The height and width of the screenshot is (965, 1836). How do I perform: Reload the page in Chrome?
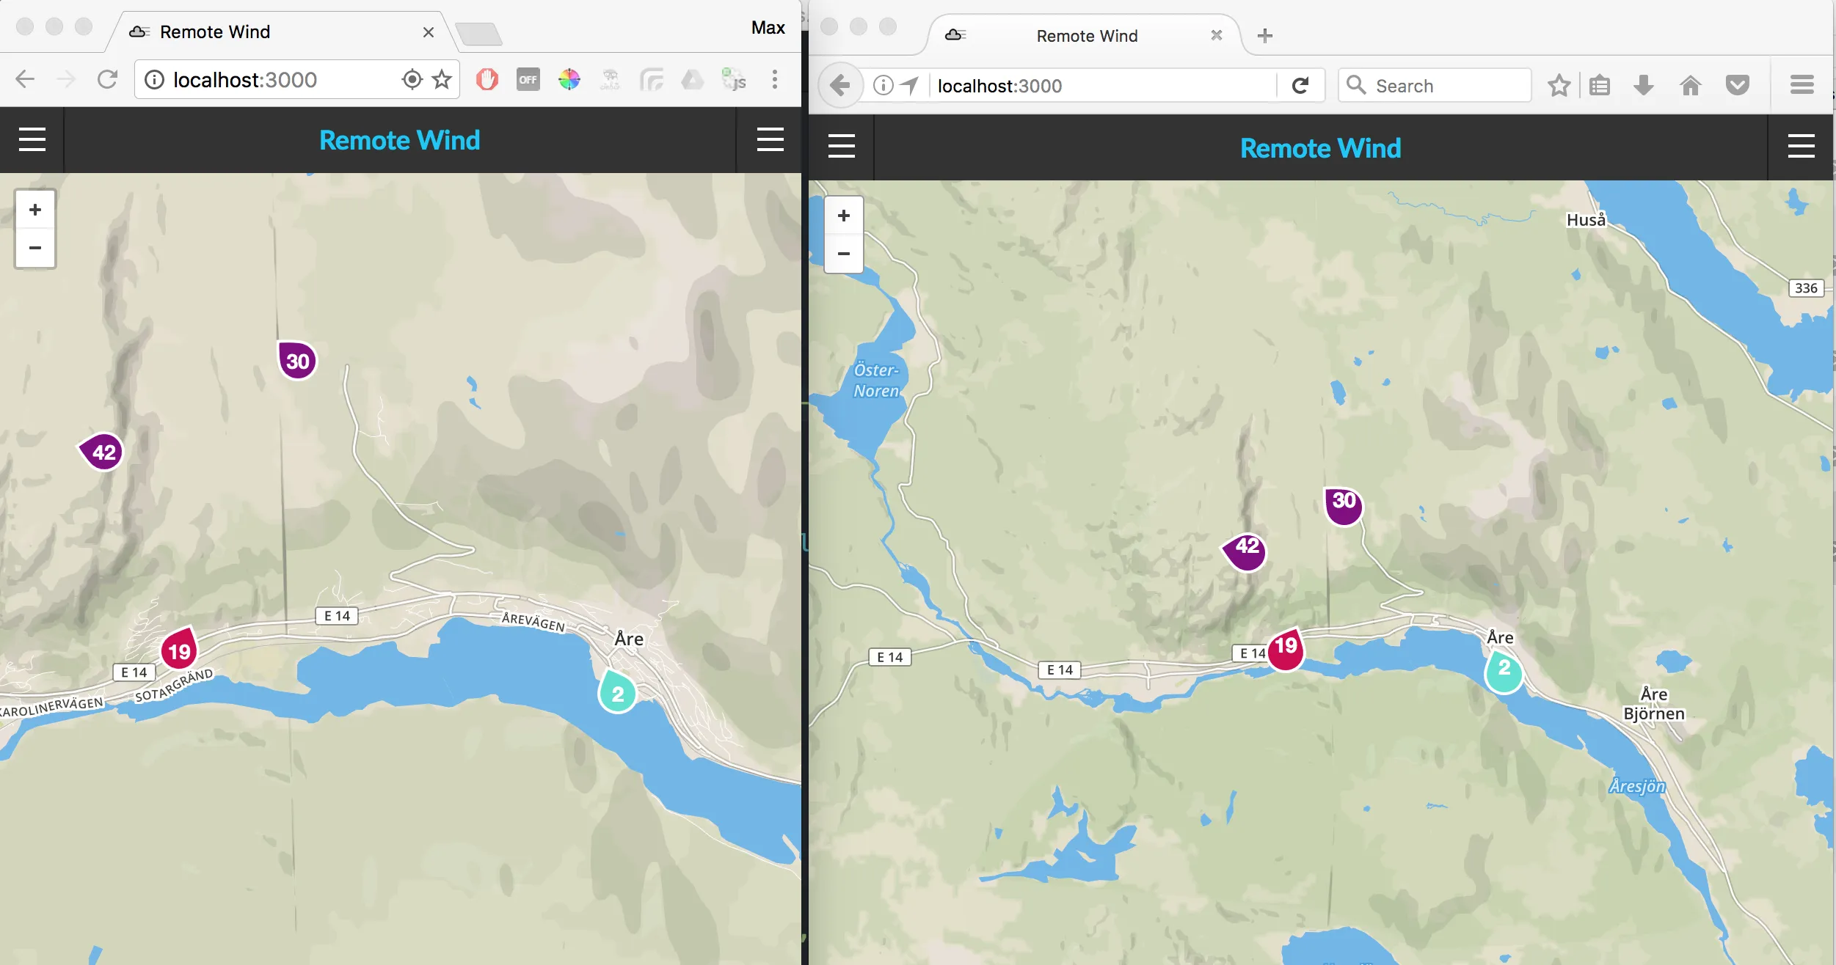pos(108,79)
